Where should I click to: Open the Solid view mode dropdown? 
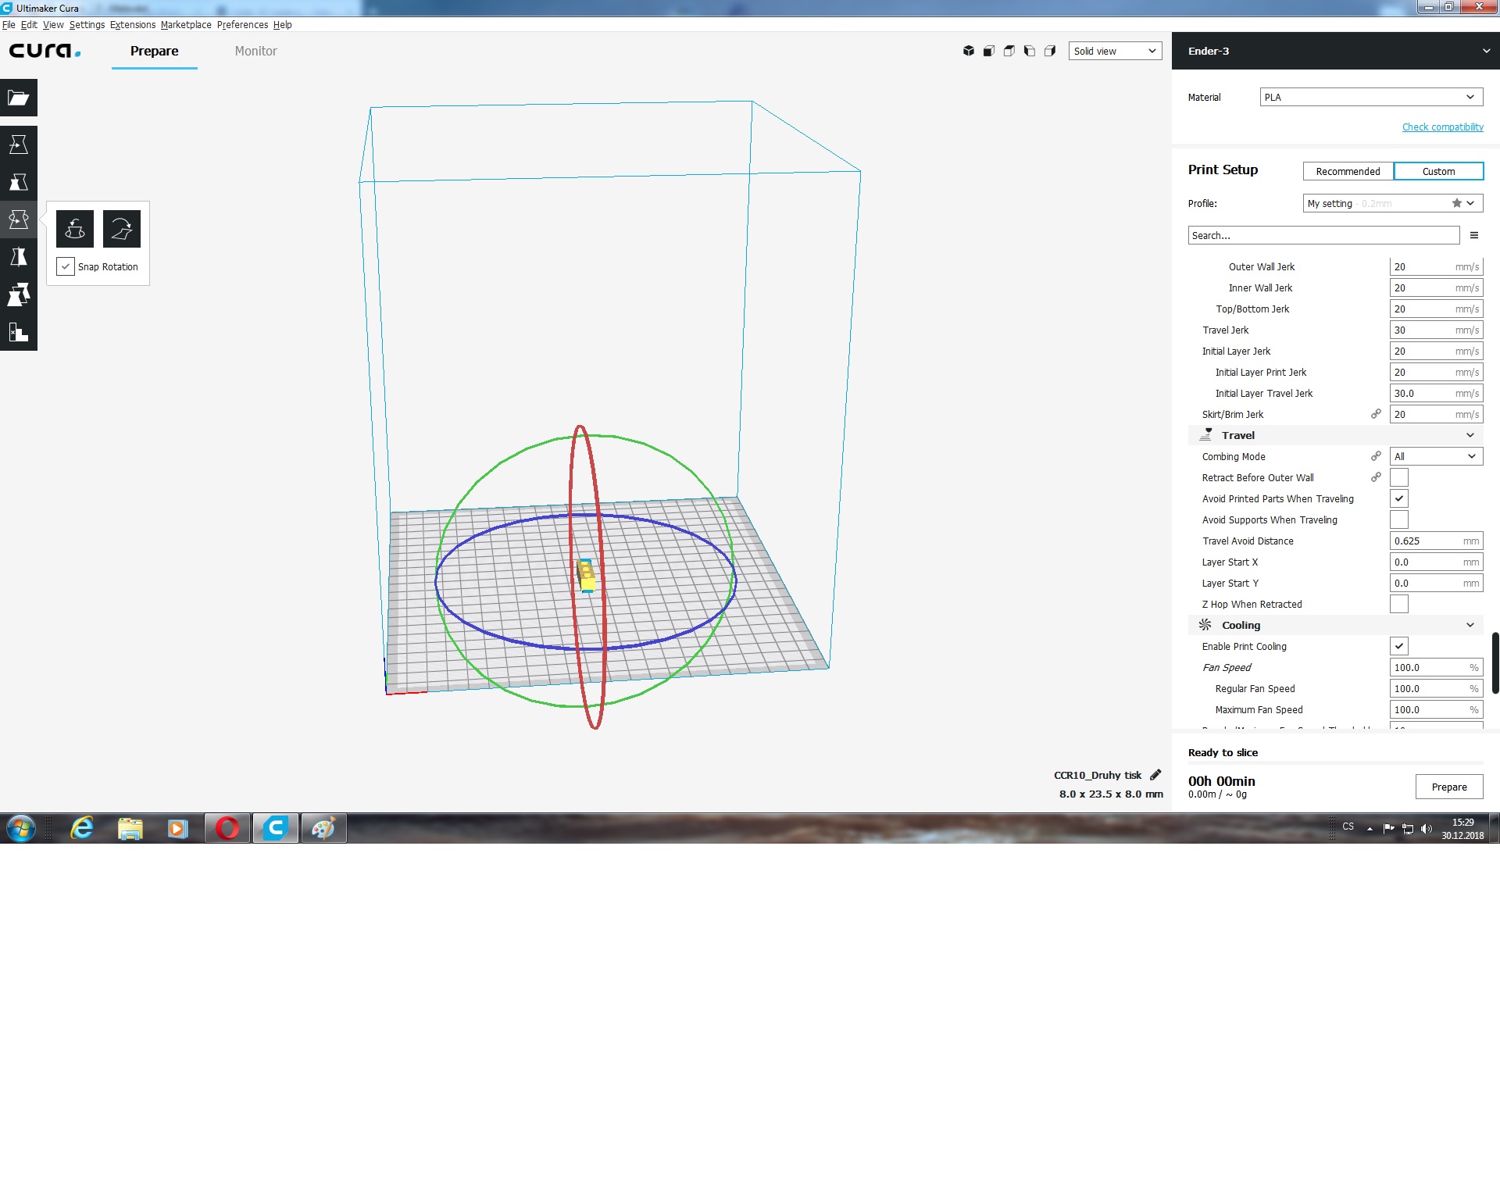pos(1115,51)
